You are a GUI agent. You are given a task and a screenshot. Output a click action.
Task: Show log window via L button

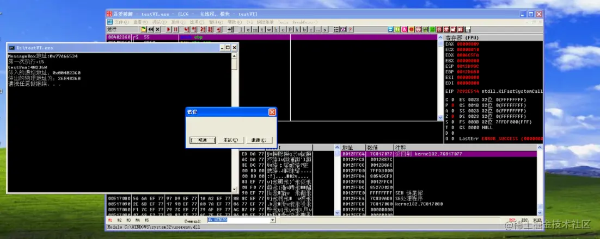click(x=241, y=29)
